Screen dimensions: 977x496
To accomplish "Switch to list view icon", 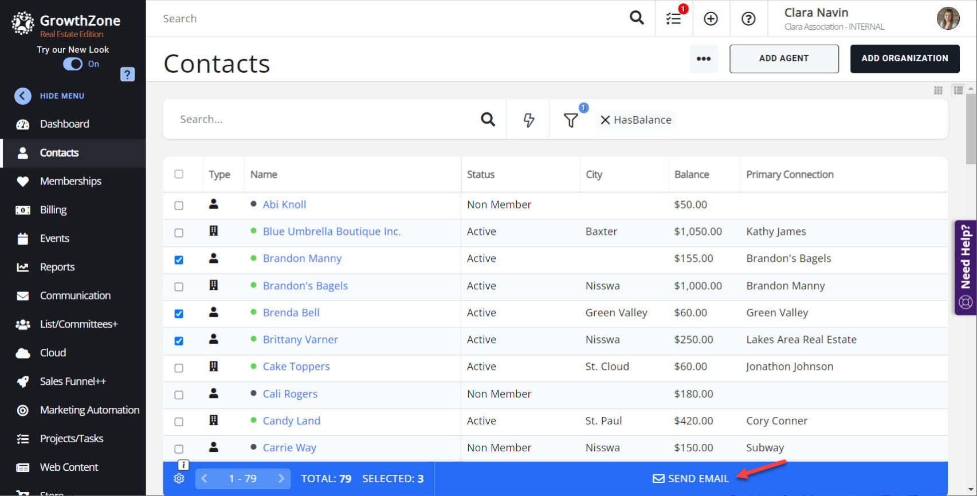I will coord(958,90).
